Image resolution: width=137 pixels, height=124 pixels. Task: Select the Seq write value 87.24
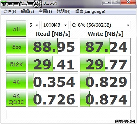105,46
